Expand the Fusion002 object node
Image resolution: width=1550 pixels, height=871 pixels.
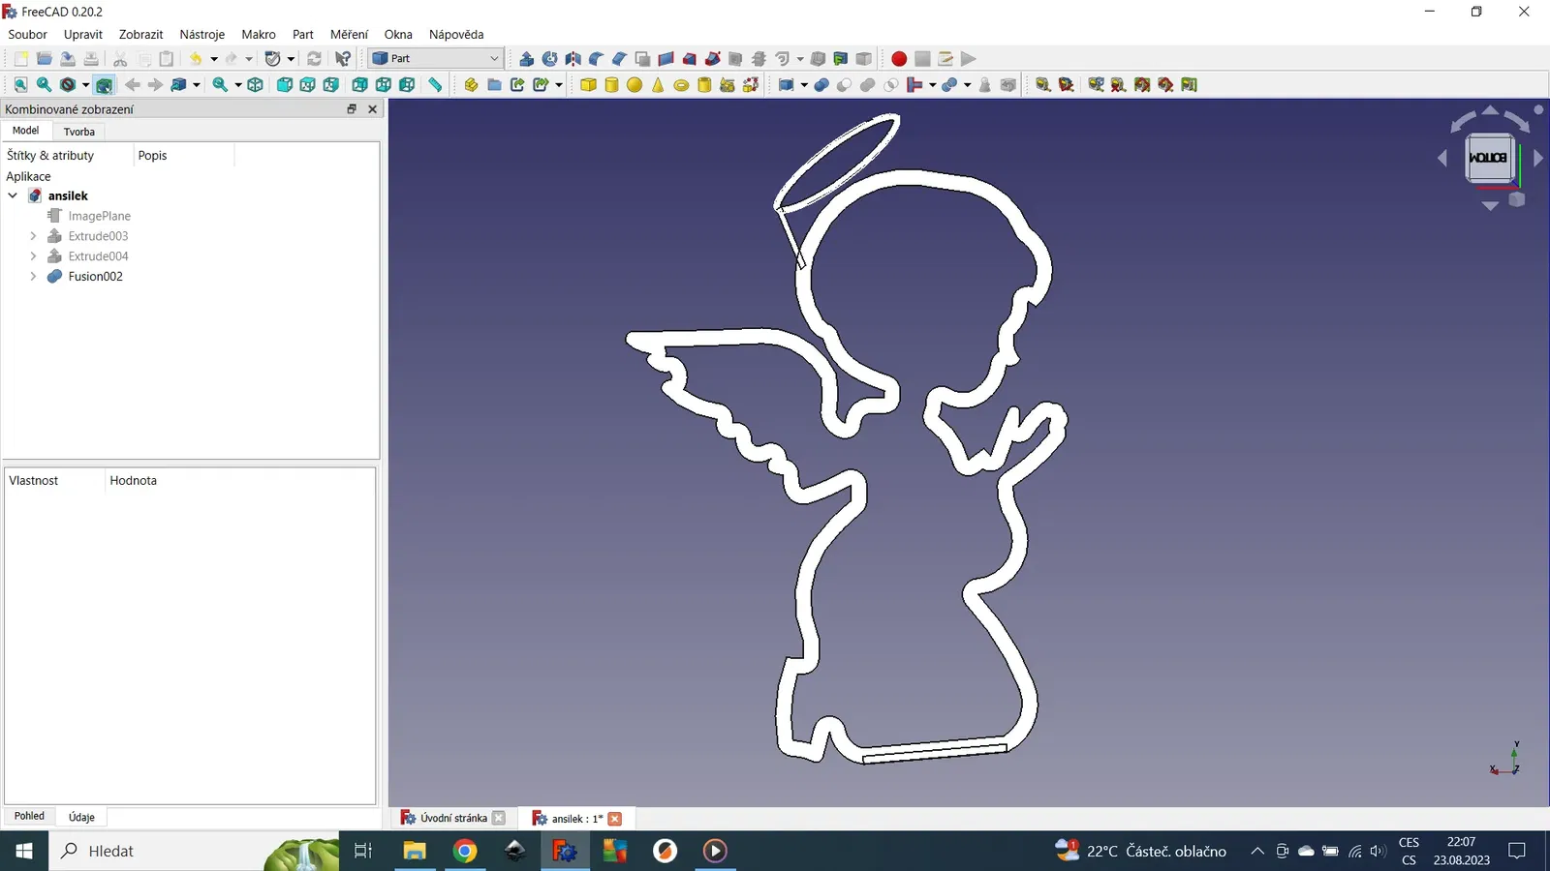[x=33, y=277]
